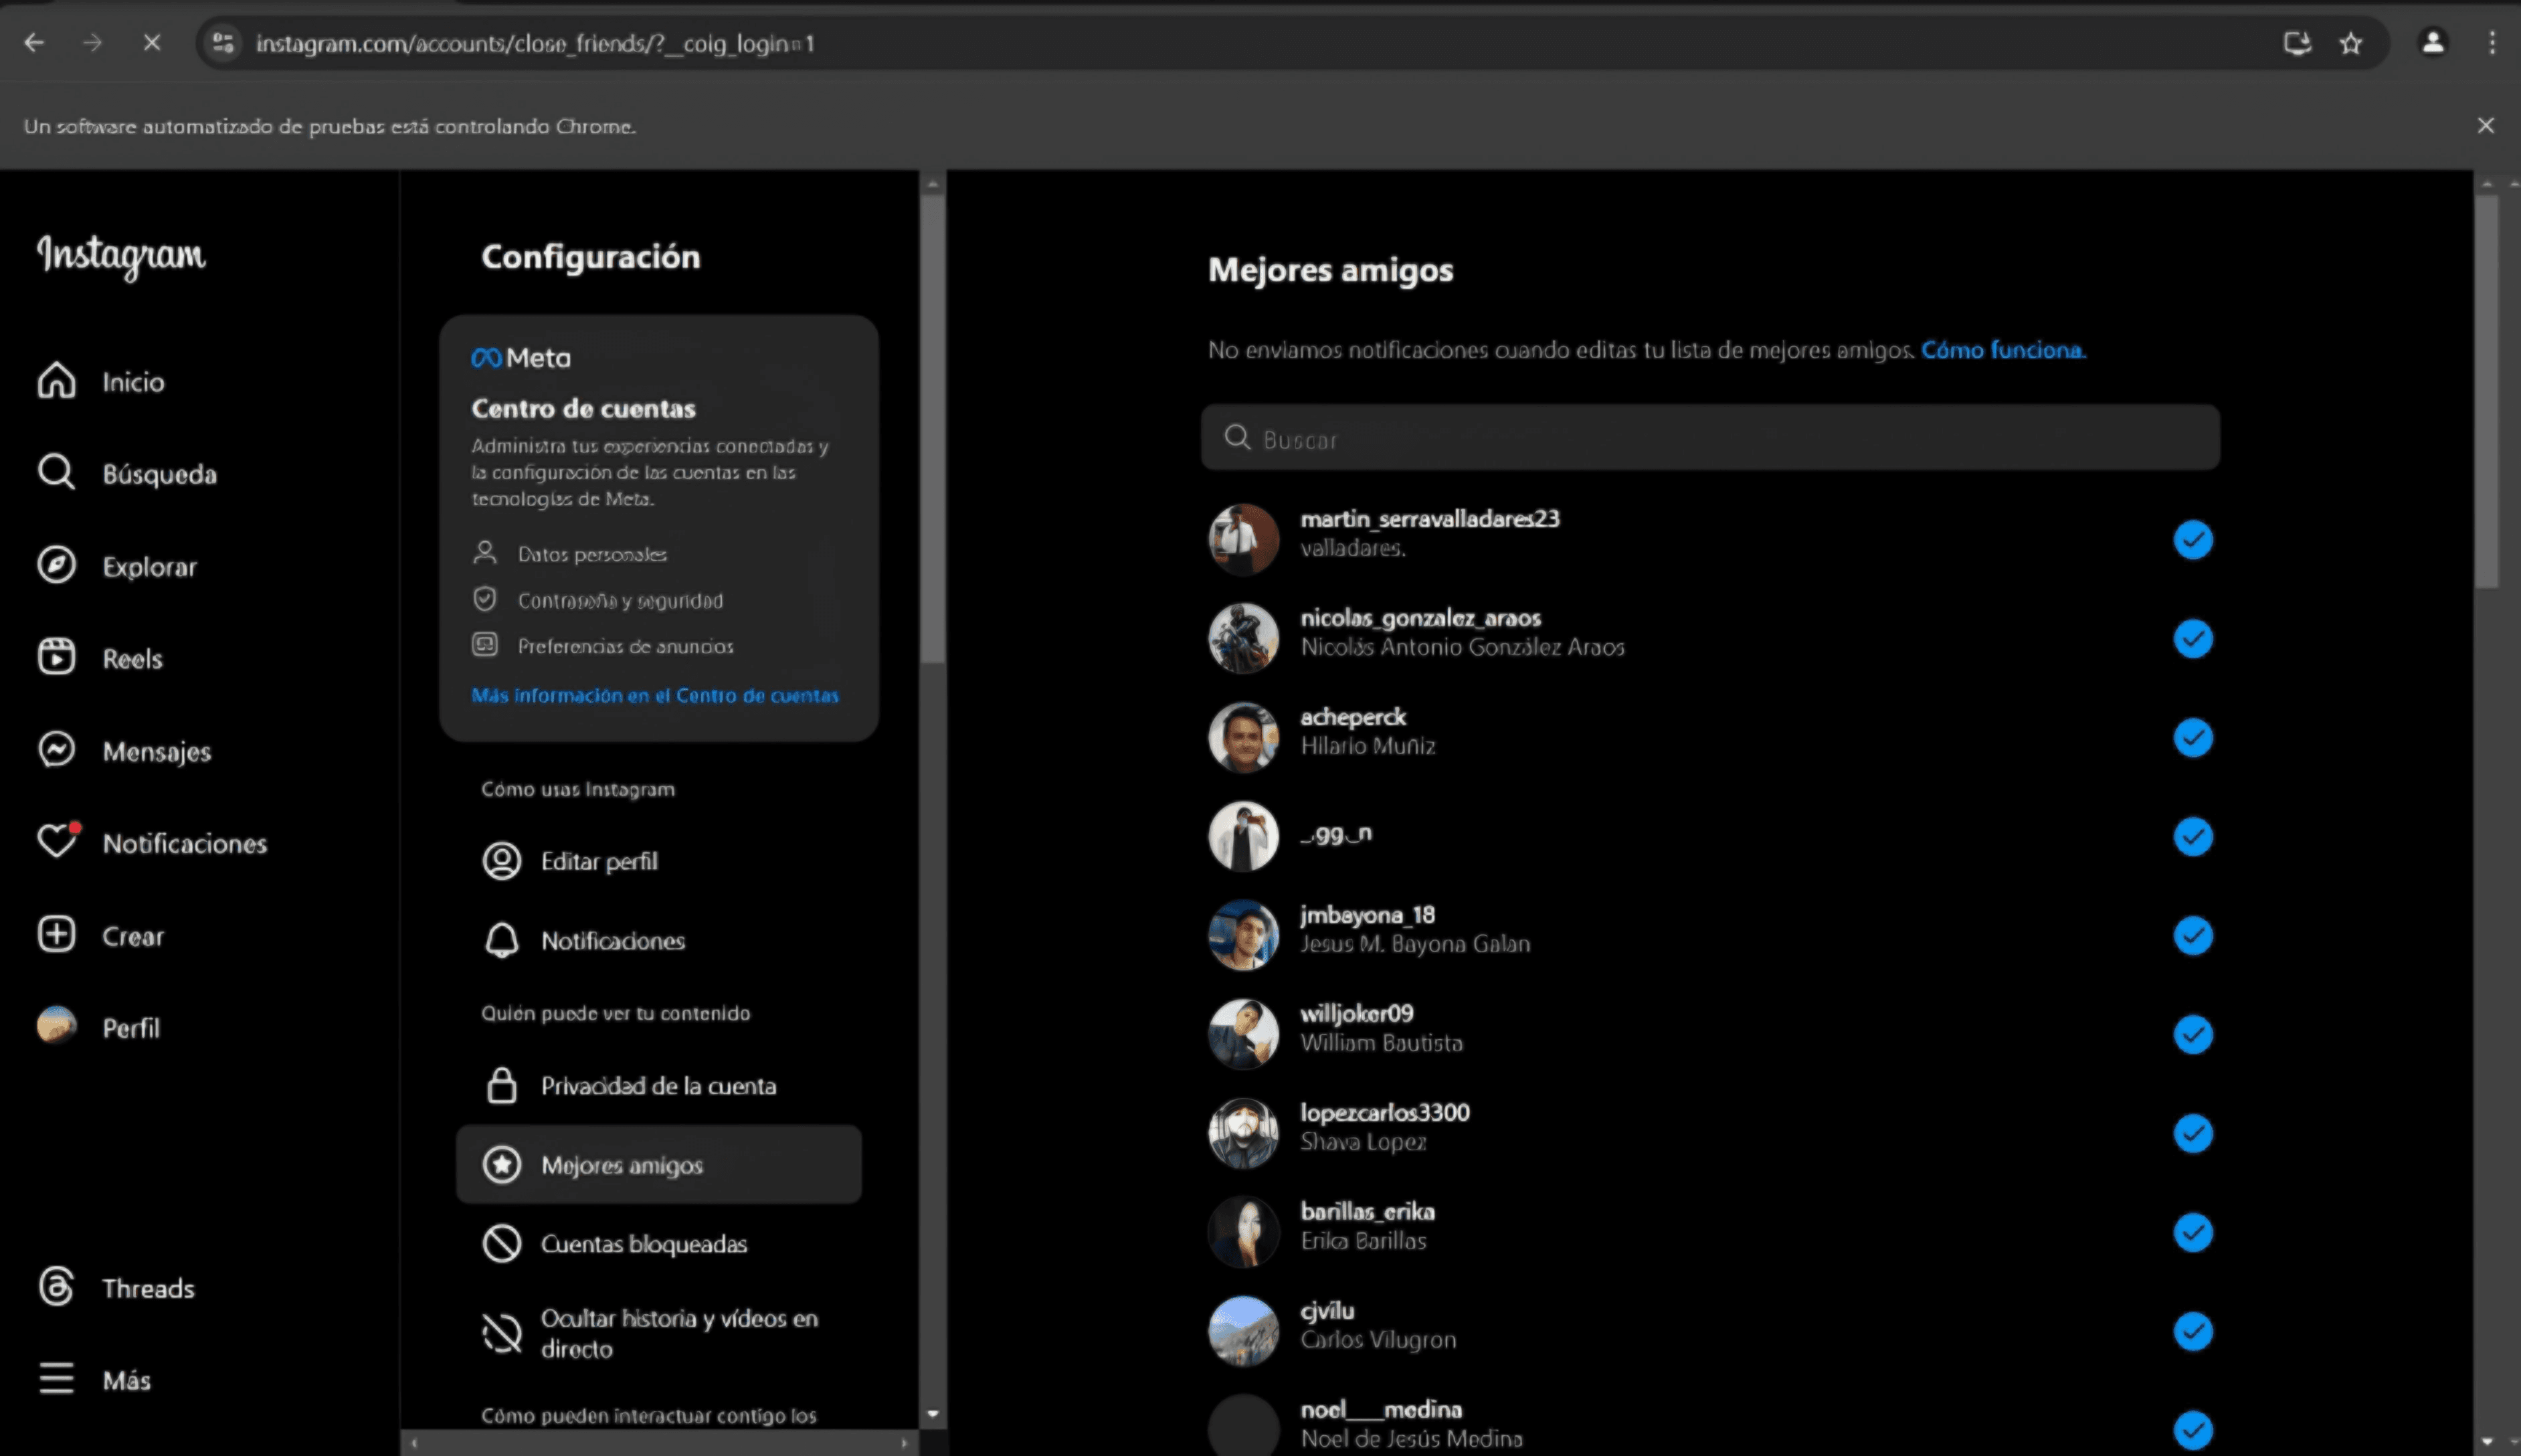Toggle cjvilu checkmark
The height and width of the screenshot is (1456, 2521).
[2193, 1331]
